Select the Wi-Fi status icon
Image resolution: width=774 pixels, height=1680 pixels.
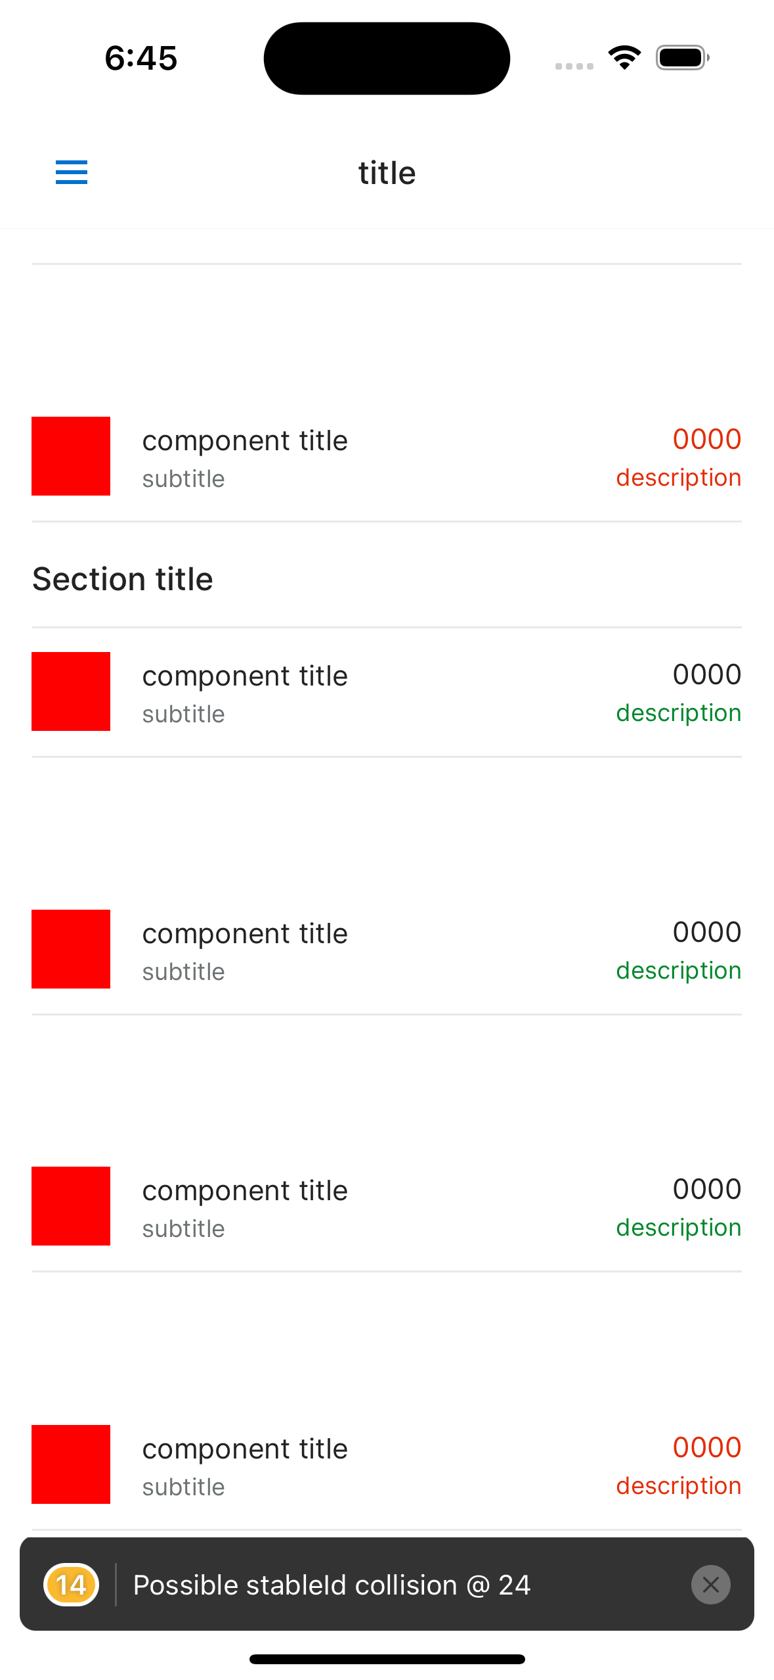[x=624, y=57]
